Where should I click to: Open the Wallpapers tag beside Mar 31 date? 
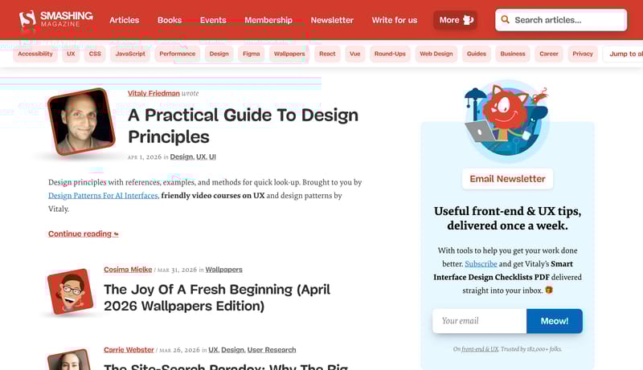click(x=223, y=270)
